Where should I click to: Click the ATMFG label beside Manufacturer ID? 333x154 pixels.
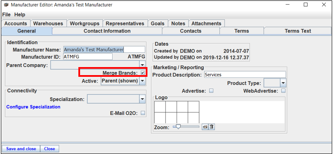click(136, 57)
